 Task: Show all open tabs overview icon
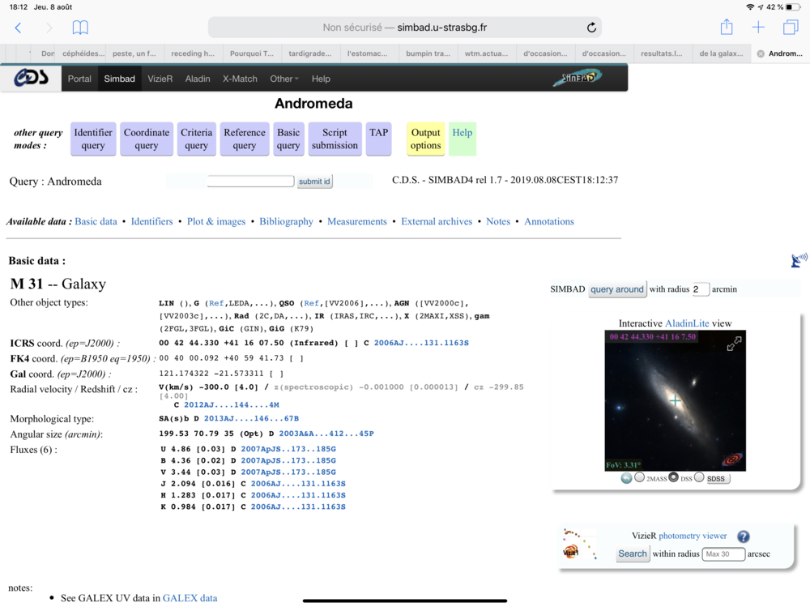[791, 28]
